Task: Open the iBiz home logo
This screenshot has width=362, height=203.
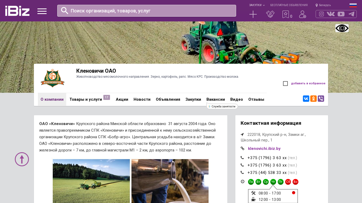Action: coord(17,11)
